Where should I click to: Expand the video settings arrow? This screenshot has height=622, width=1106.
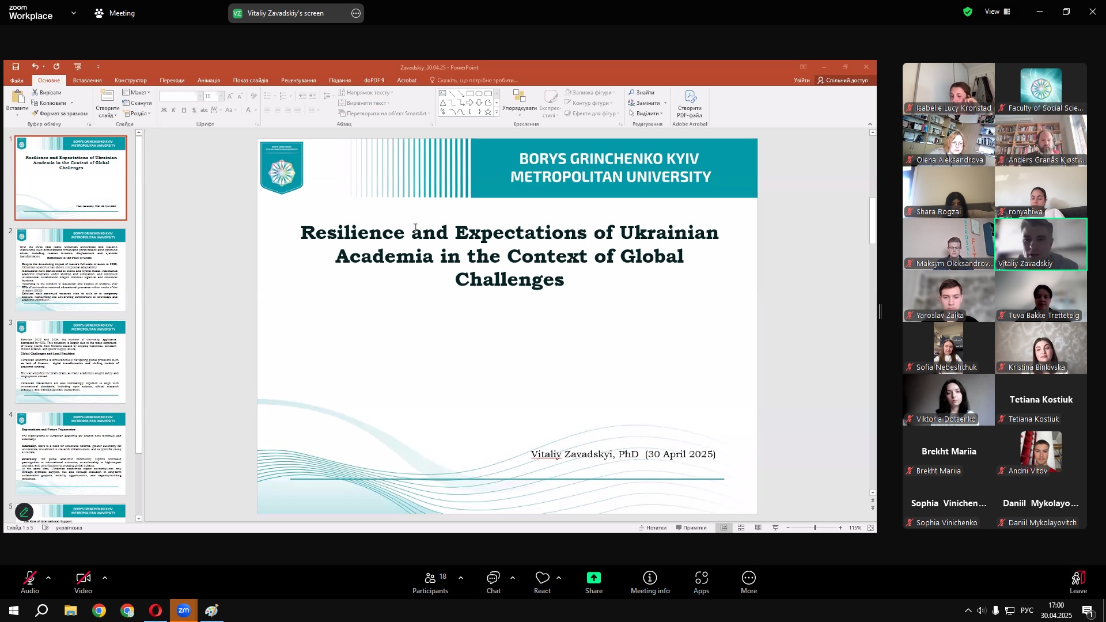tap(105, 577)
